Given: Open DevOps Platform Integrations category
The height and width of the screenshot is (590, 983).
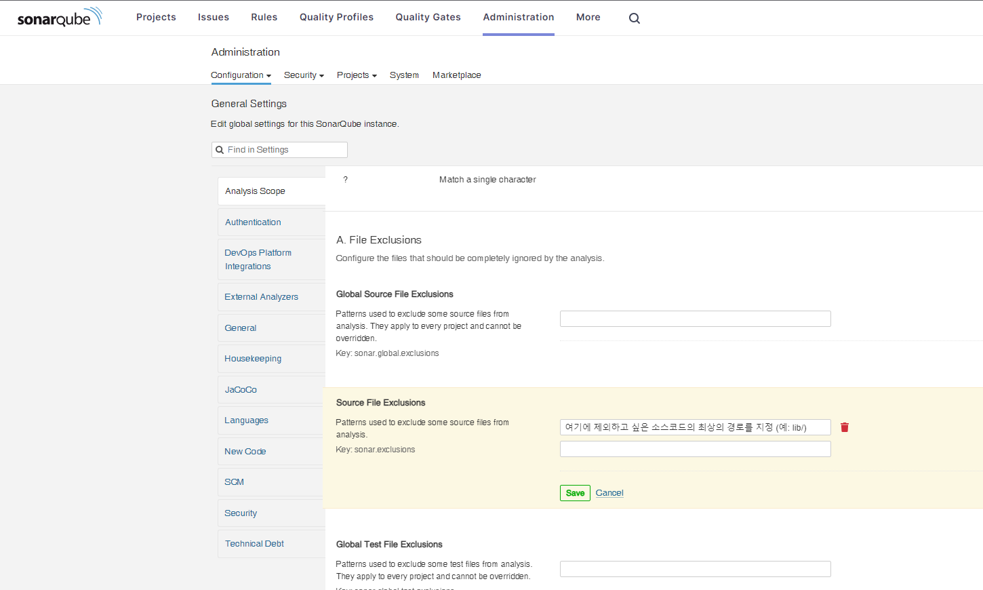Looking at the screenshot, I should click(271, 260).
